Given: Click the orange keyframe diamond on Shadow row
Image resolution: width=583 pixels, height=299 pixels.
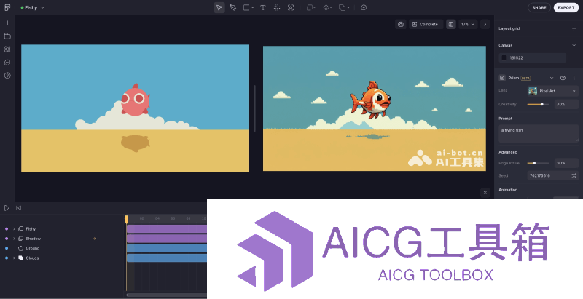Looking at the screenshot, I should pos(95,239).
